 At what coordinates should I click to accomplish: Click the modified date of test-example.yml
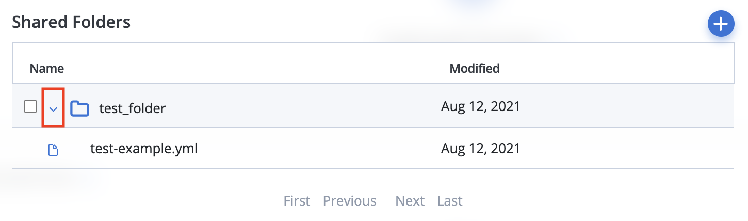[481, 149]
